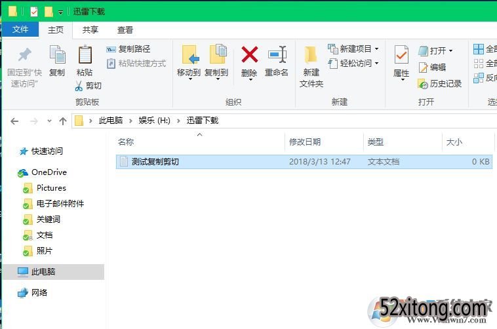Open the recent locations dropdown arrow
This screenshot has height=329, width=497.
49,121
